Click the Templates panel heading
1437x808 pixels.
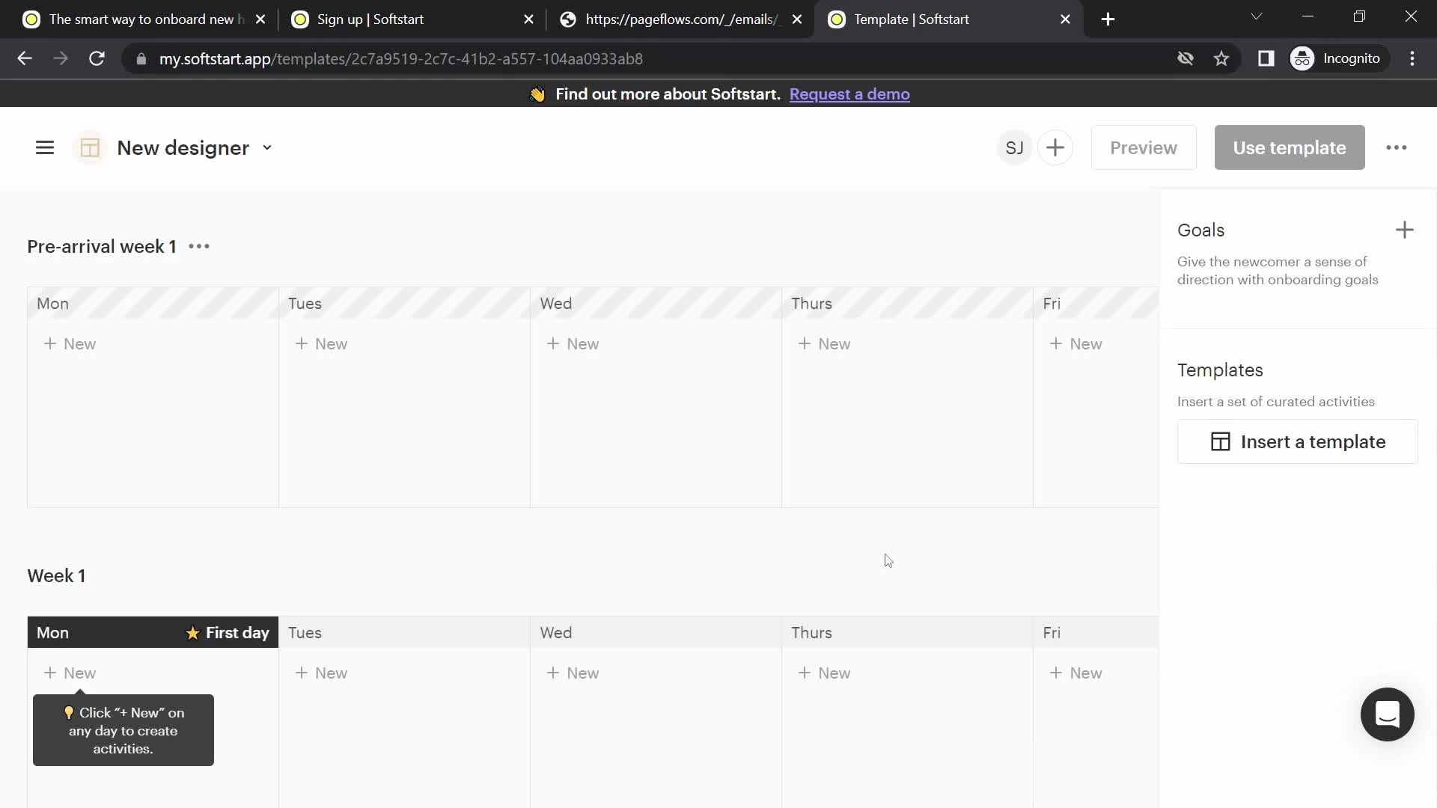[1220, 370]
